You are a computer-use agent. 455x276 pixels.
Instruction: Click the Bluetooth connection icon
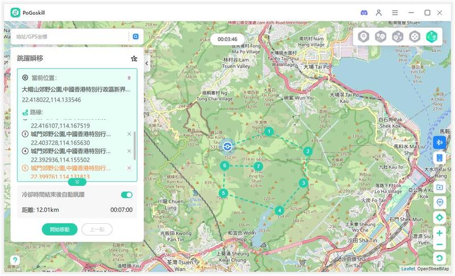(439, 143)
